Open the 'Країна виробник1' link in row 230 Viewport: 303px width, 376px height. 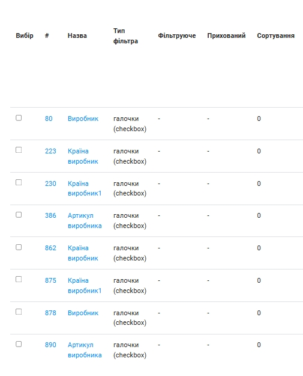pyautogui.click(x=85, y=188)
